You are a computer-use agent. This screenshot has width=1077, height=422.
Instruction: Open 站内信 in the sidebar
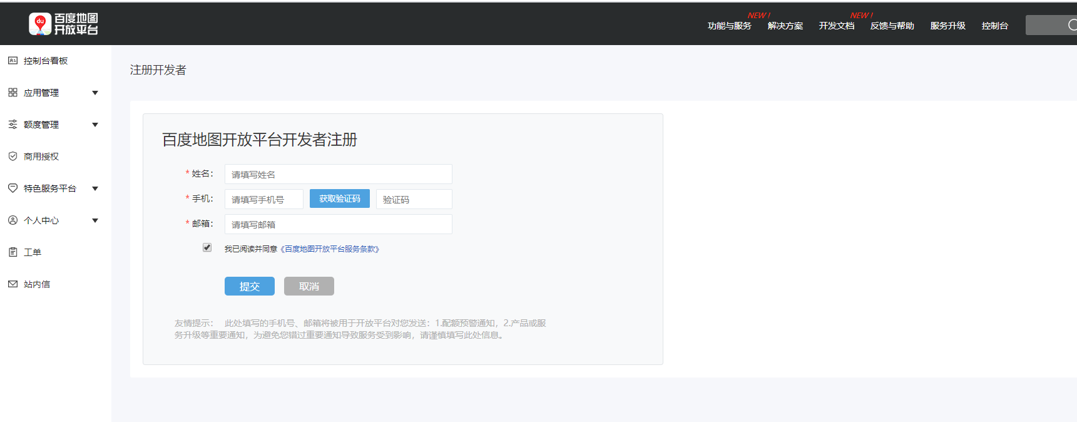pos(37,284)
